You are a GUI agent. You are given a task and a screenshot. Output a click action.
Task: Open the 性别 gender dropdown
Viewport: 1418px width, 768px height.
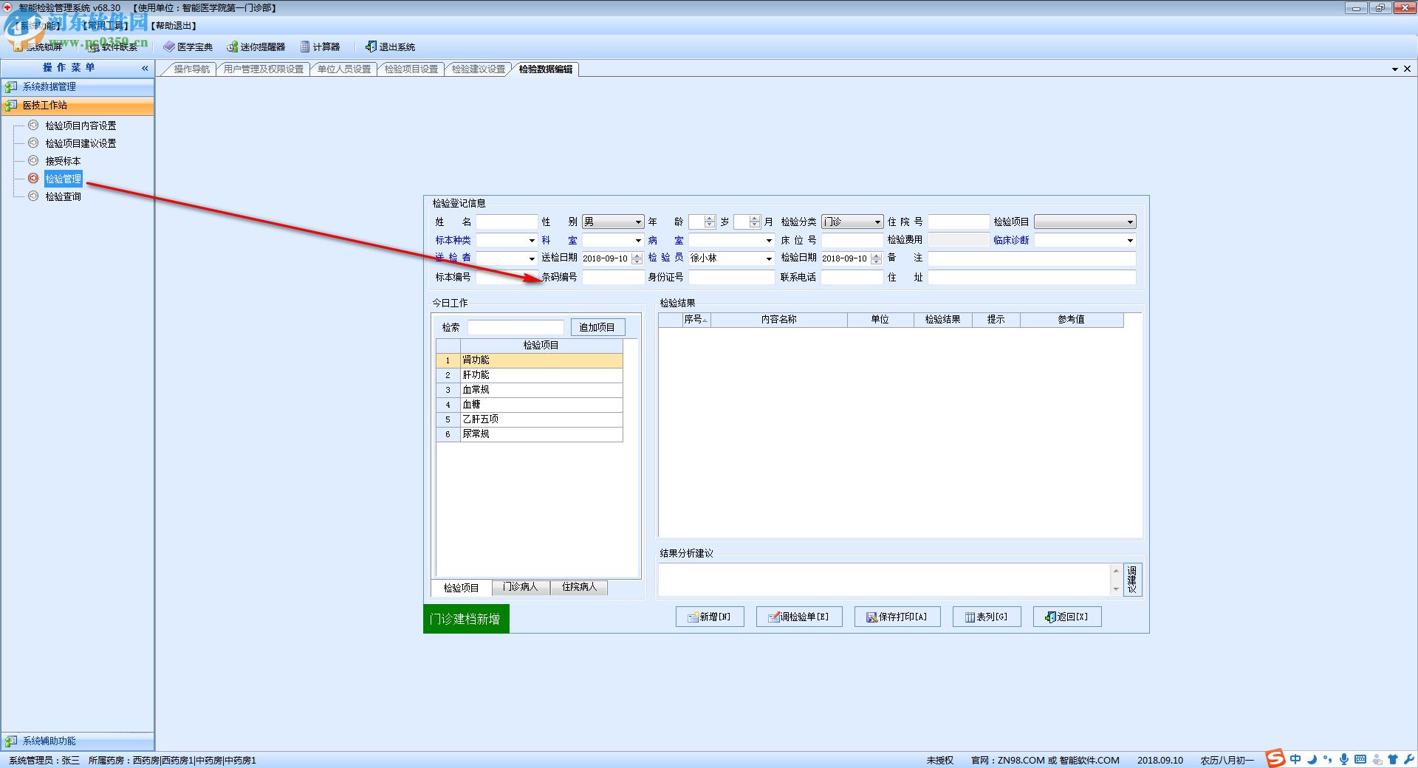pos(638,222)
